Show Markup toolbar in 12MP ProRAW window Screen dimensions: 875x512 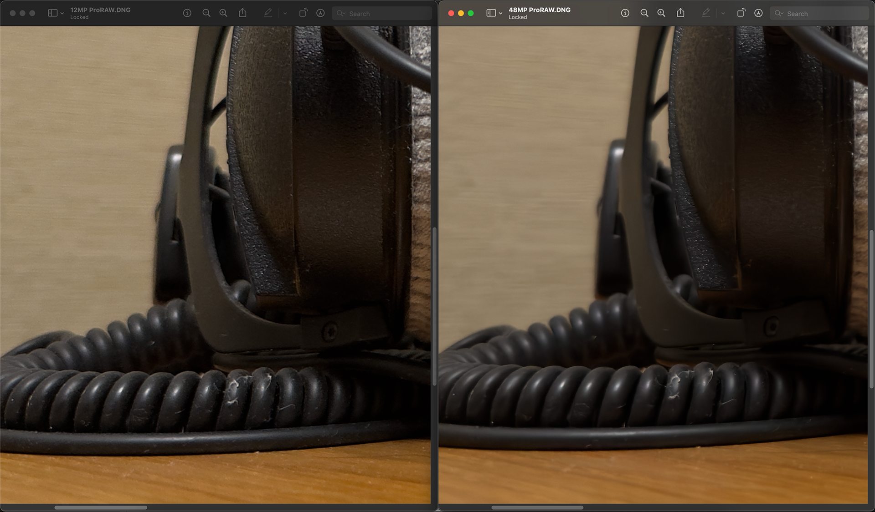click(321, 13)
